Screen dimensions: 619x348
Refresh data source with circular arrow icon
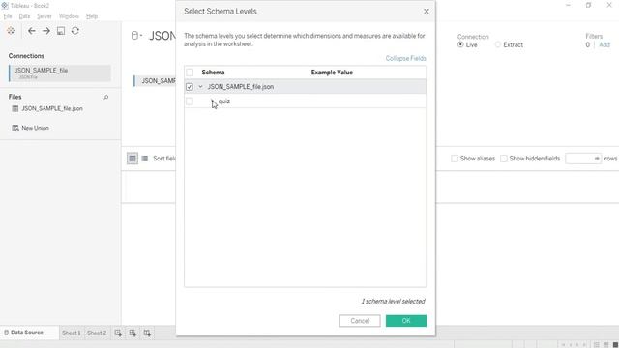click(75, 31)
